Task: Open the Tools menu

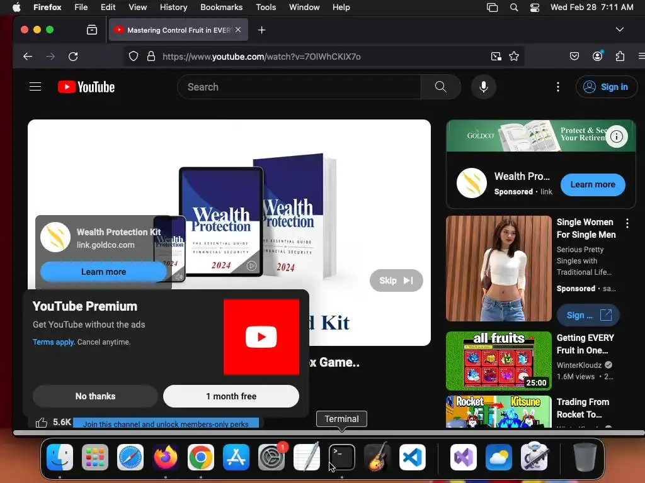Action: [x=266, y=7]
